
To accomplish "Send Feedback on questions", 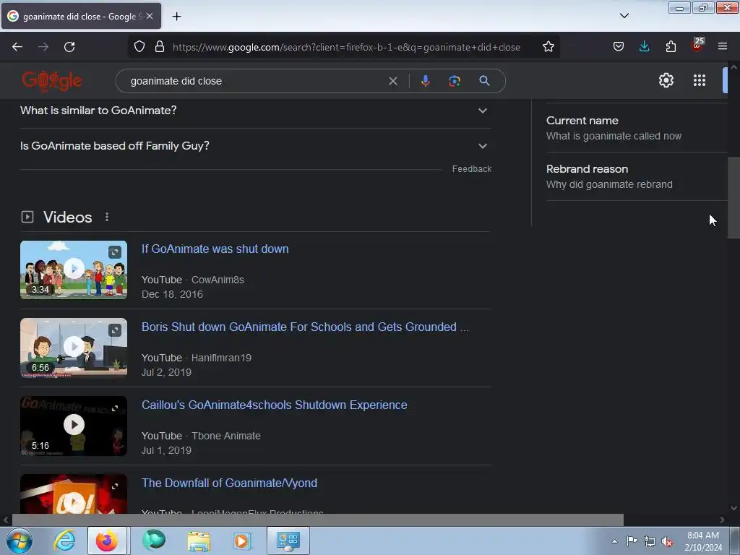I will [471, 169].
